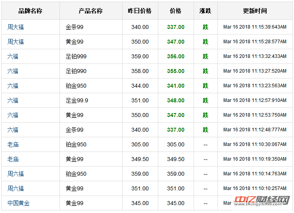Screen dimensions: 294x213
Task: Click the 昨日价格 column header
Action: click(x=140, y=11)
